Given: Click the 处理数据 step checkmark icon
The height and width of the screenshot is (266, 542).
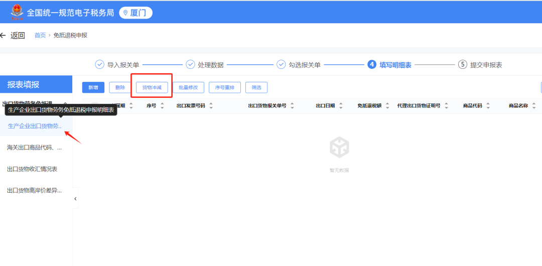Looking at the screenshot, I should pos(191,65).
